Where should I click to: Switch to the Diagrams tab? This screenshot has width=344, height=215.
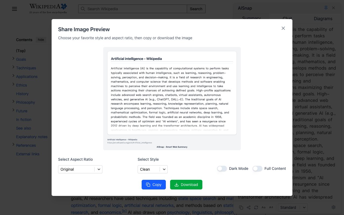(323, 19)
